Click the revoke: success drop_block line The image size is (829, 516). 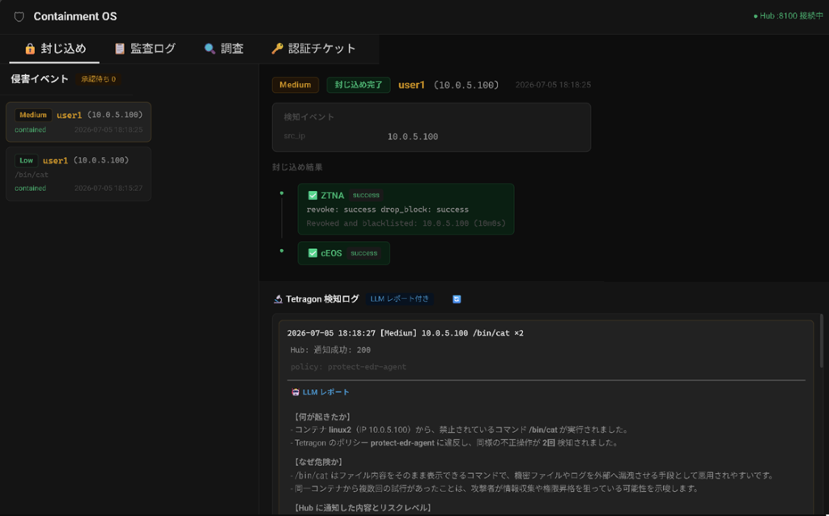[x=388, y=209]
